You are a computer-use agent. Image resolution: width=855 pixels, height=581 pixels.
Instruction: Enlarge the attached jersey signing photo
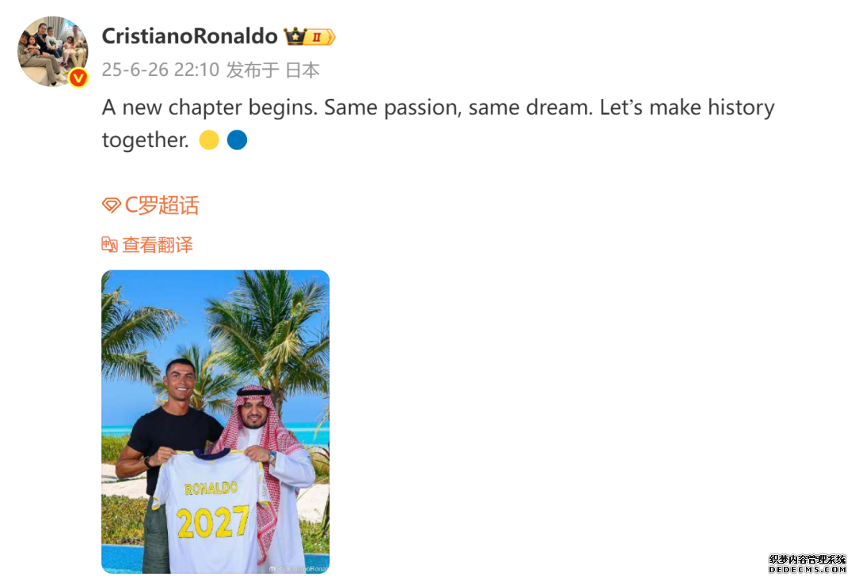(x=215, y=421)
